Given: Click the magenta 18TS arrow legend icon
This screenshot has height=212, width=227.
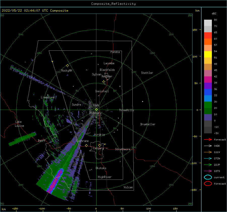Looking at the screenshot, I should (208, 171).
